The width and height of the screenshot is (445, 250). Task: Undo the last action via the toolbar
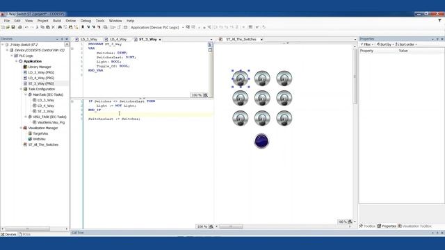26,27
